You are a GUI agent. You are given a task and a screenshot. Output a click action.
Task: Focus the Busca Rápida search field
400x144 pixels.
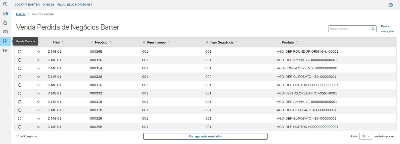click(x=349, y=29)
